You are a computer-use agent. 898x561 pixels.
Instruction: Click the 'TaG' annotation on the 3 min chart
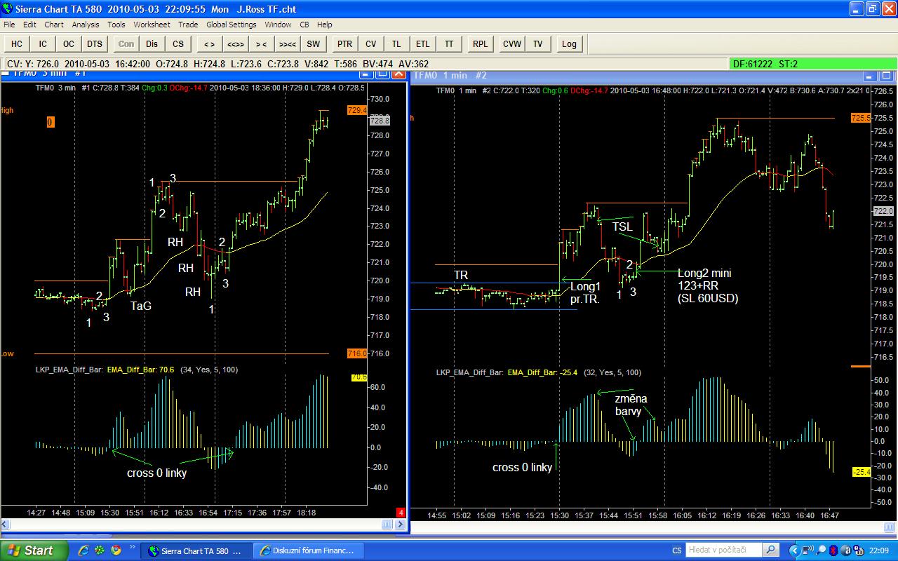point(140,306)
